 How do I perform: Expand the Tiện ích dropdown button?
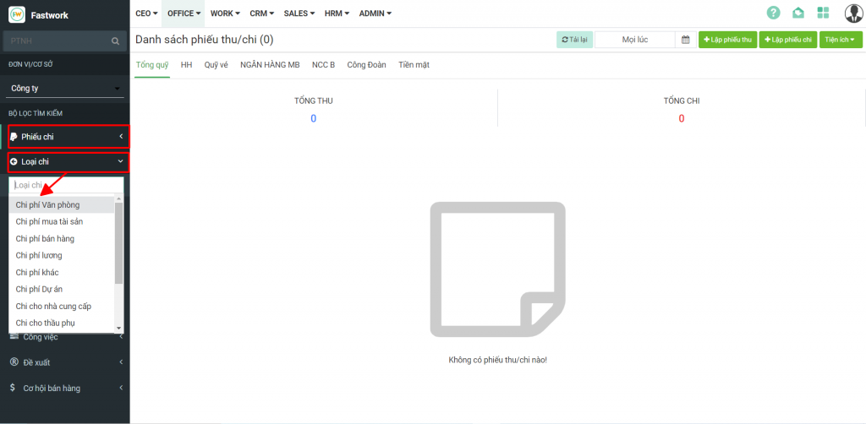pyautogui.click(x=840, y=40)
